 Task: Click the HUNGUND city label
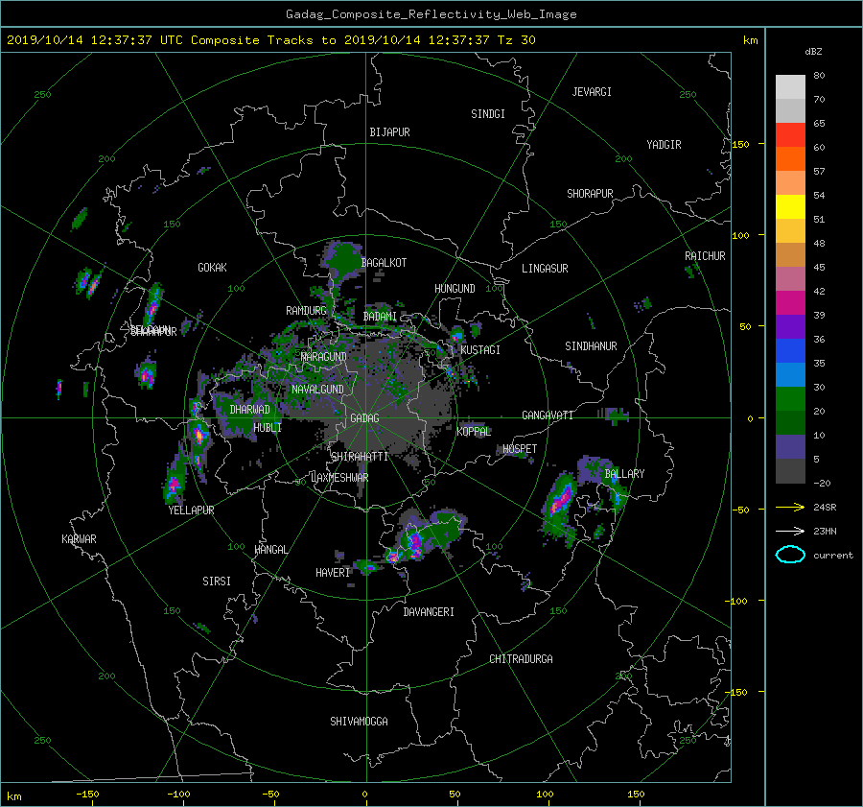(x=455, y=289)
